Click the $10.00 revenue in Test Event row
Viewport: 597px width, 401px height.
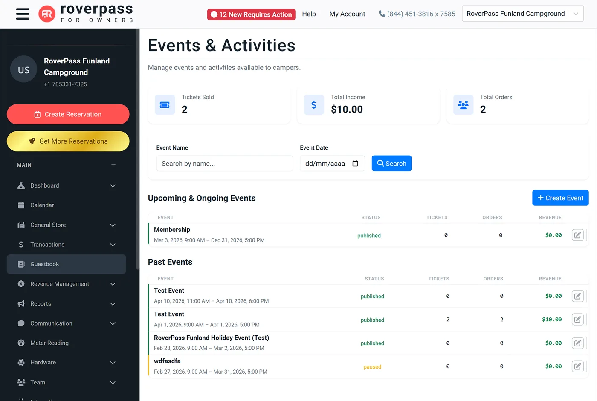pyautogui.click(x=552, y=319)
